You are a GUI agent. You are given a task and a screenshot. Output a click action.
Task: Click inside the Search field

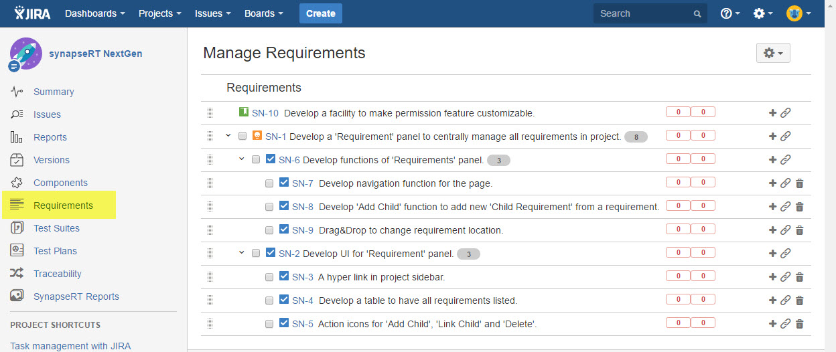(x=643, y=13)
